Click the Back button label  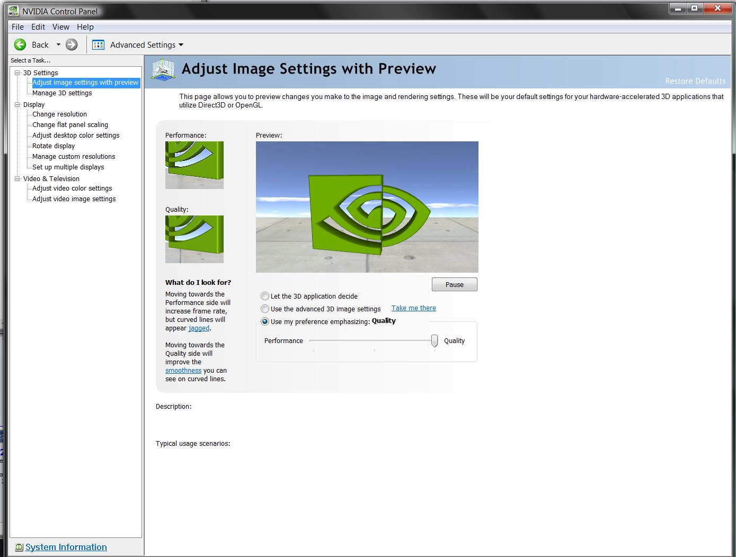(40, 45)
